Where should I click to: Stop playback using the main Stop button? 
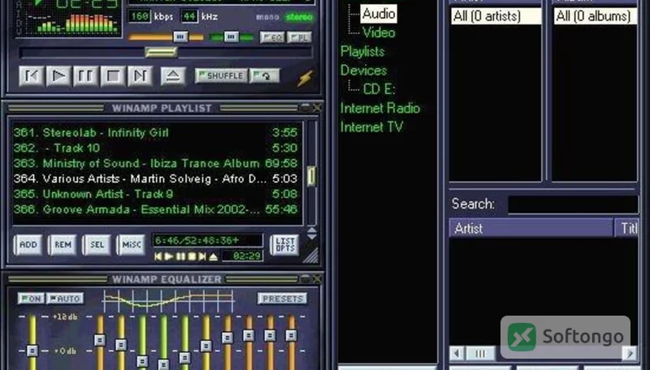113,75
